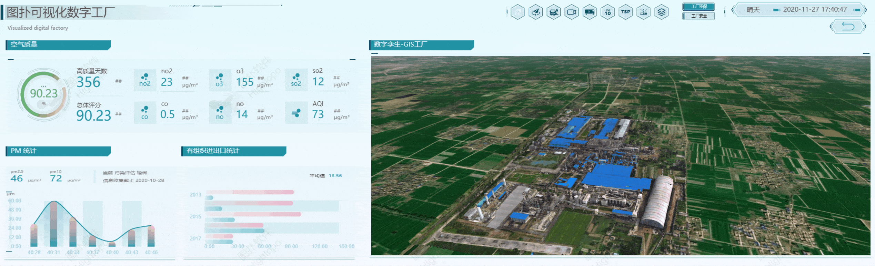The width and height of the screenshot is (875, 266).
Task: Click the 有组织进出口统计 panel header
Action: click(x=233, y=151)
